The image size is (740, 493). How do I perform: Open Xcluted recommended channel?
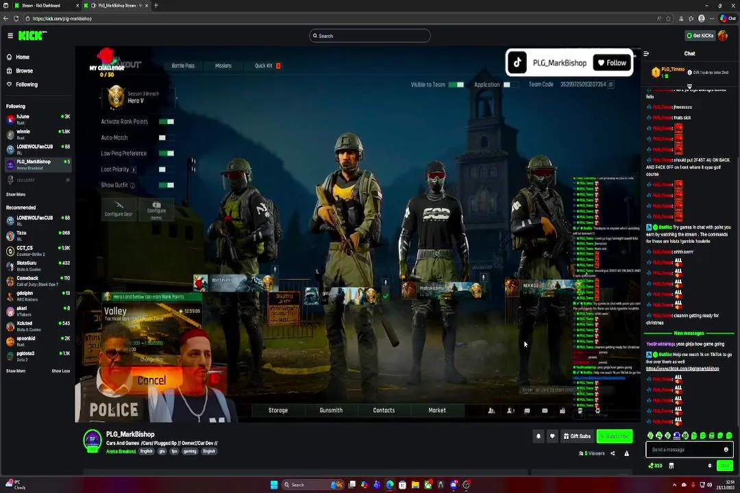point(38,326)
